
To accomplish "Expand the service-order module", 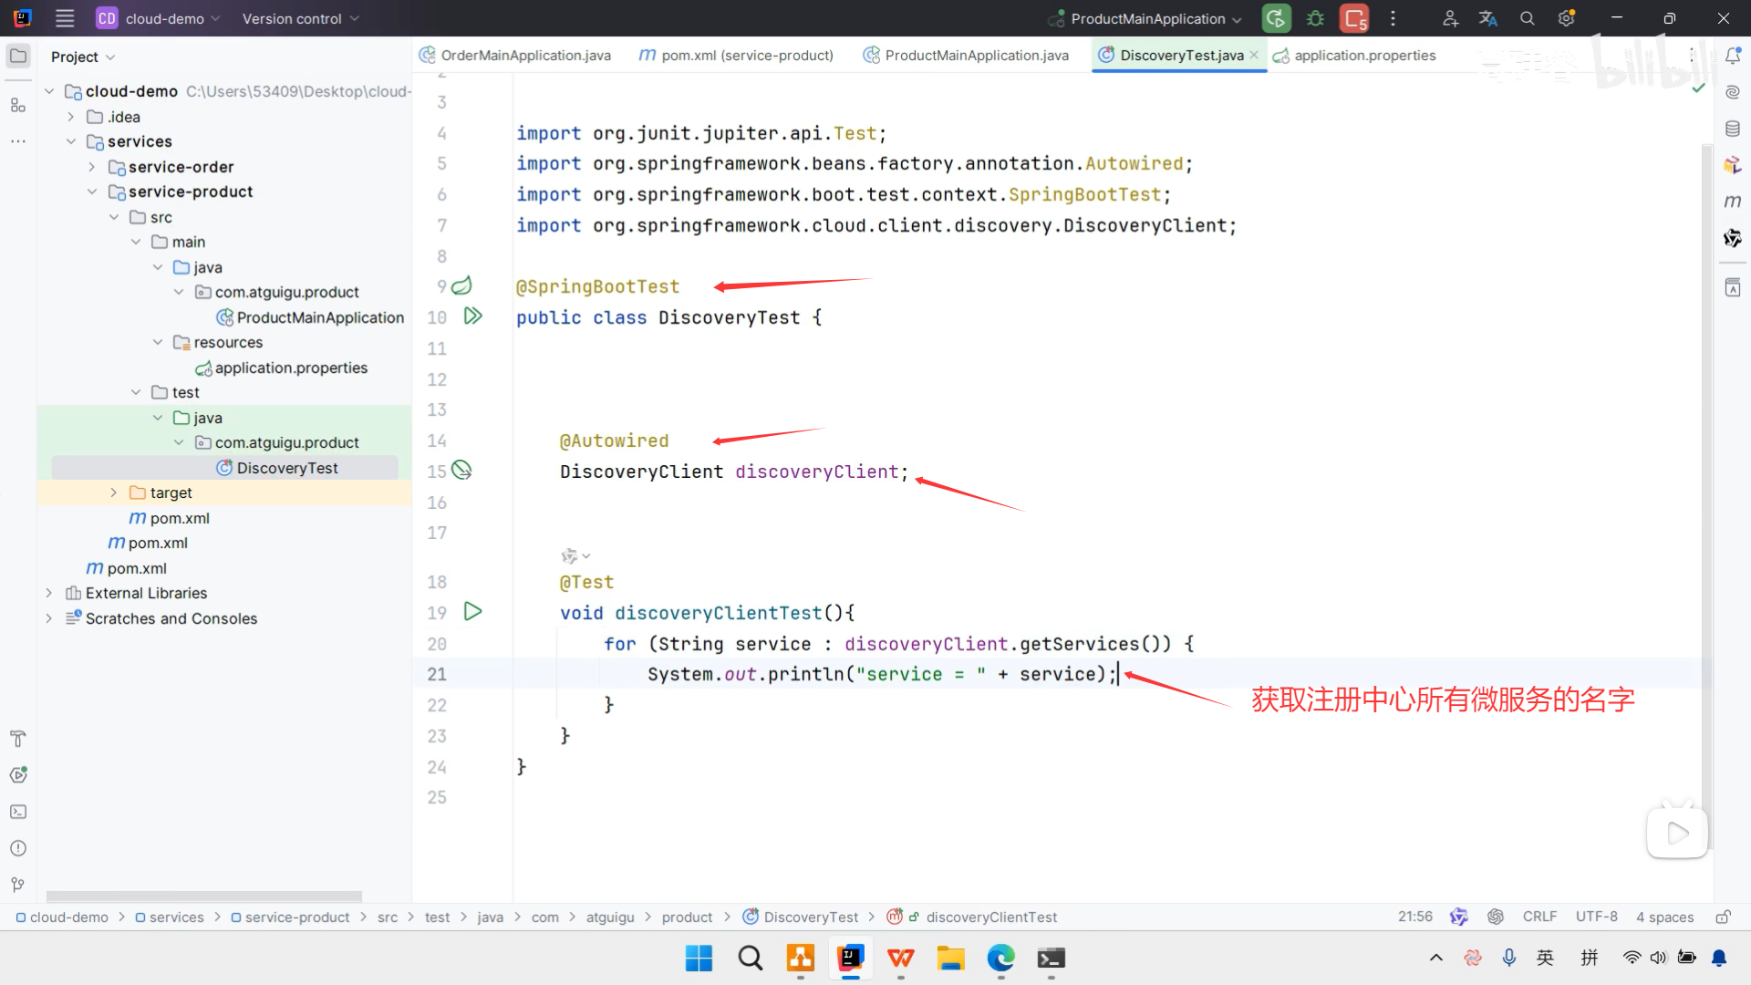I will click(x=91, y=167).
